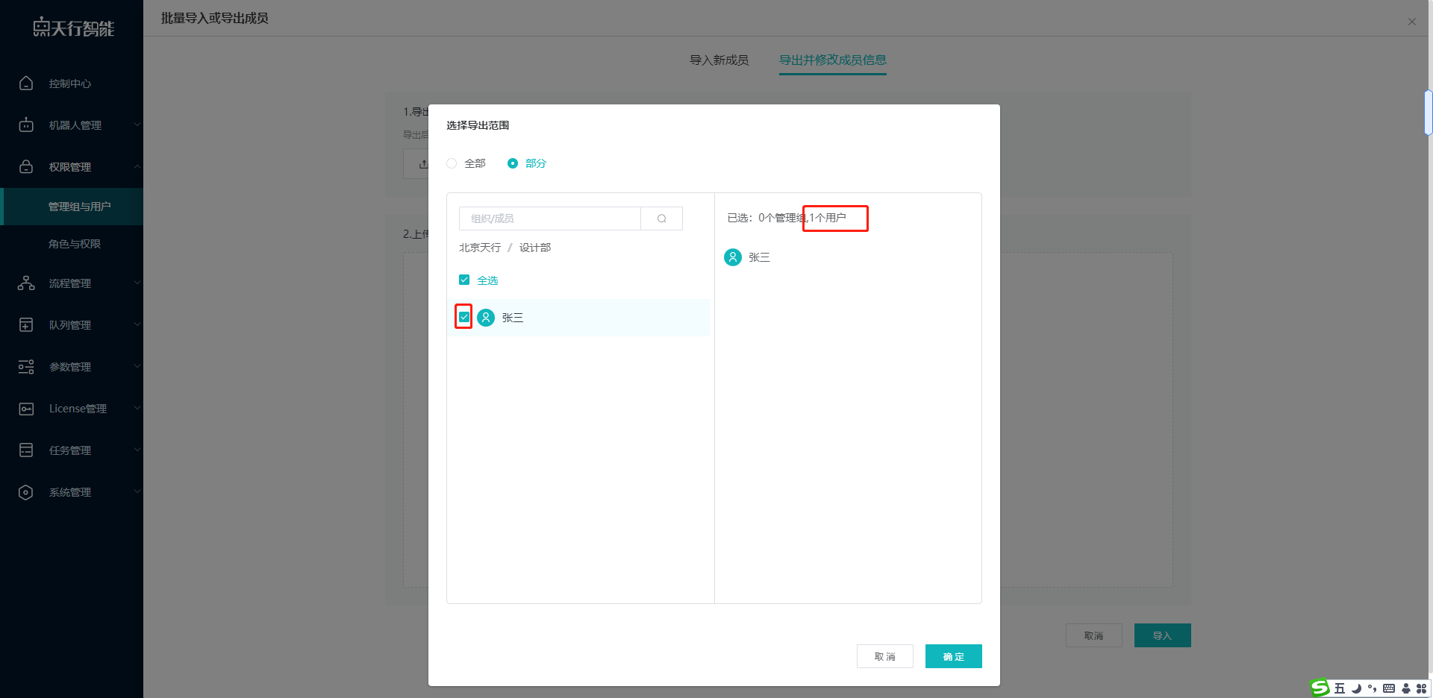This screenshot has height=698, width=1433.
Task: Click the 权限管理 lock icon
Action: (x=26, y=166)
